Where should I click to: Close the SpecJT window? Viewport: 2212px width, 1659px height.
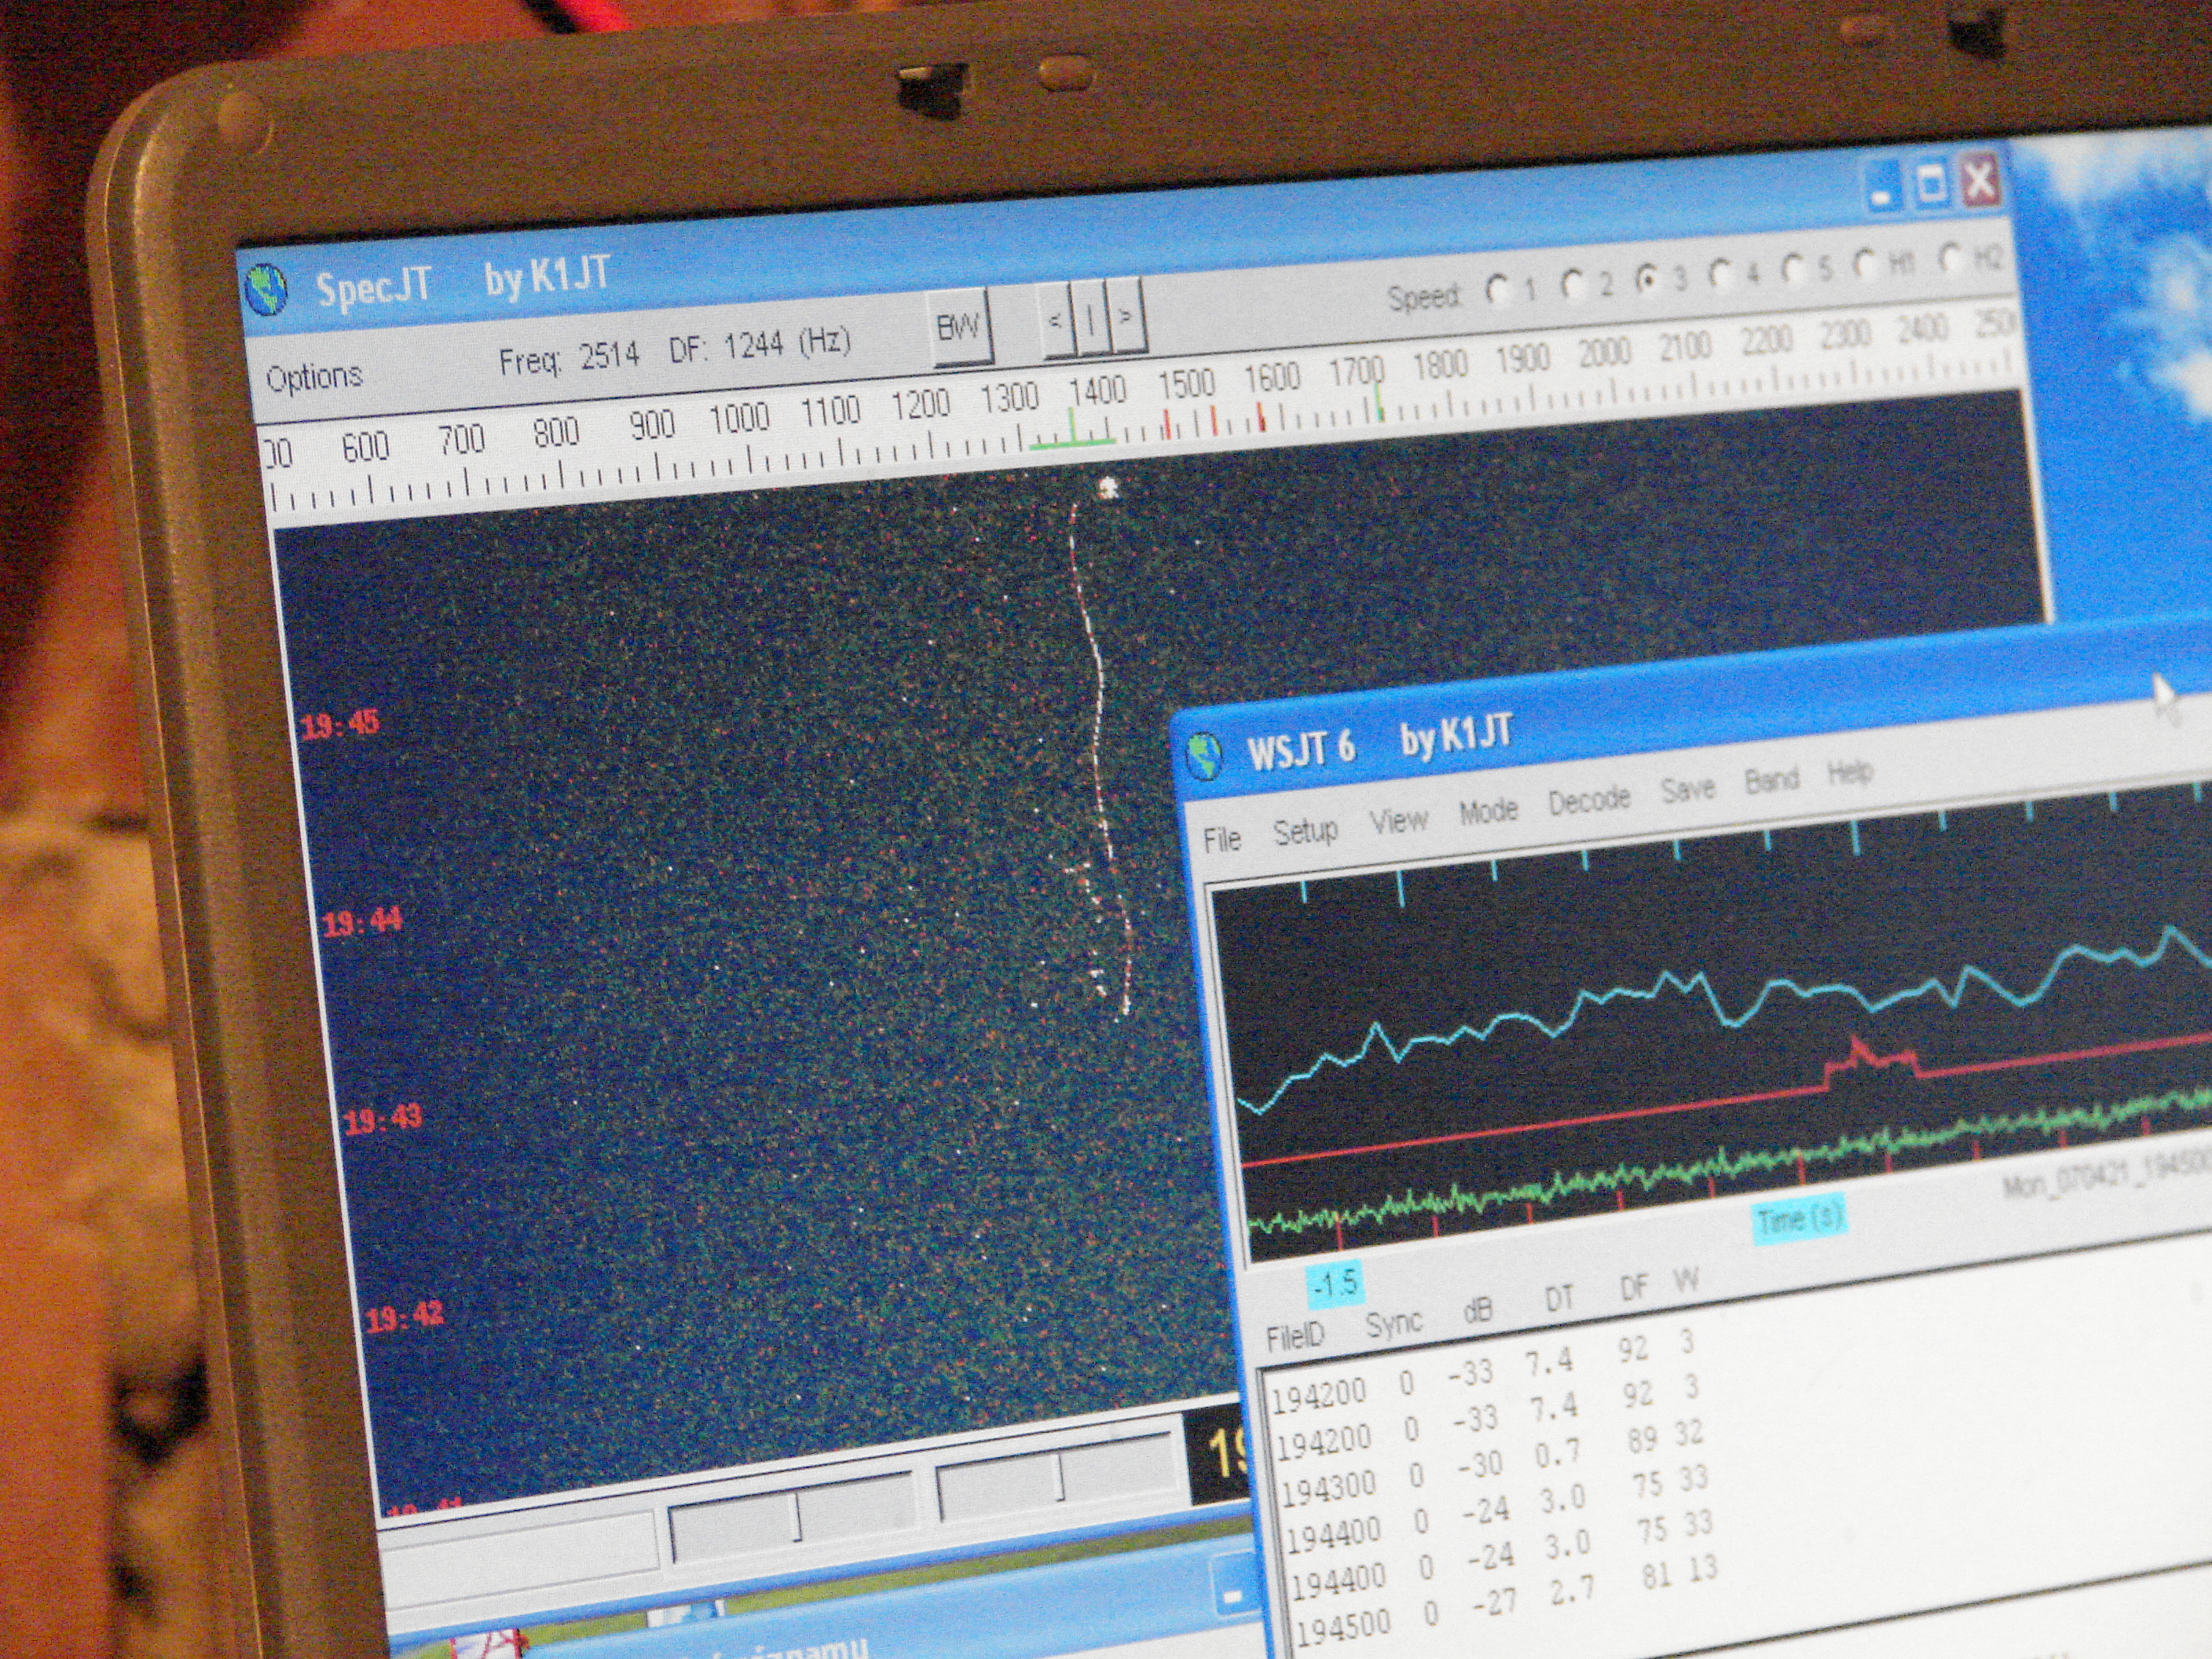click(1980, 181)
